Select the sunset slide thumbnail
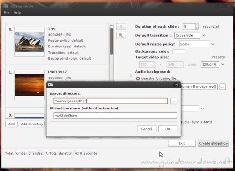 tap(30, 85)
